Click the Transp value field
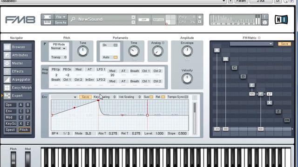The width and height of the screenshot is (298, 167). 65,57
